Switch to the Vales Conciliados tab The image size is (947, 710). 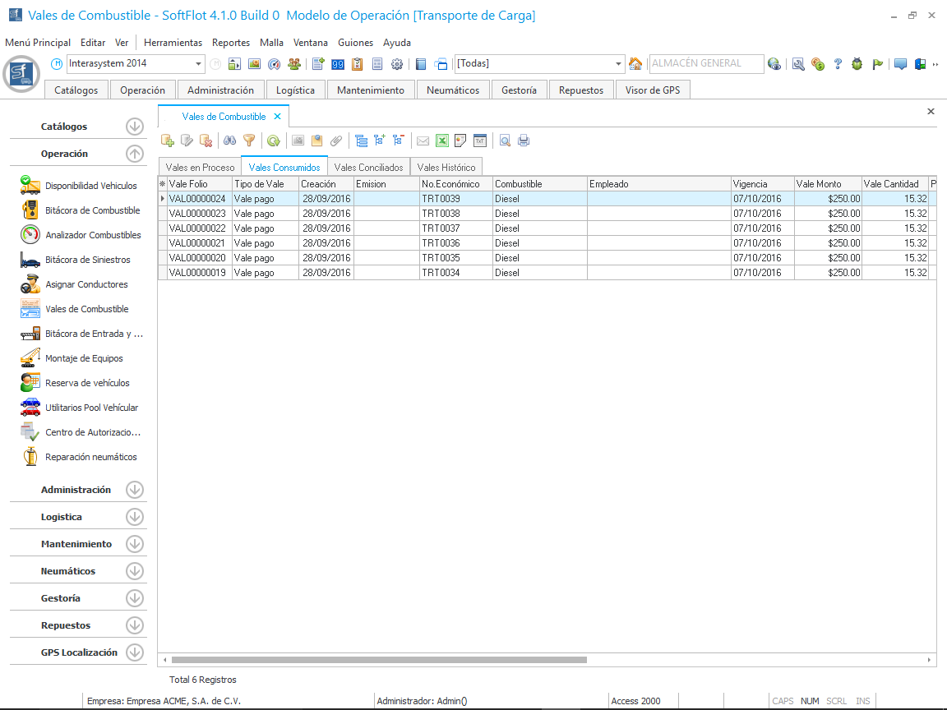368,167
